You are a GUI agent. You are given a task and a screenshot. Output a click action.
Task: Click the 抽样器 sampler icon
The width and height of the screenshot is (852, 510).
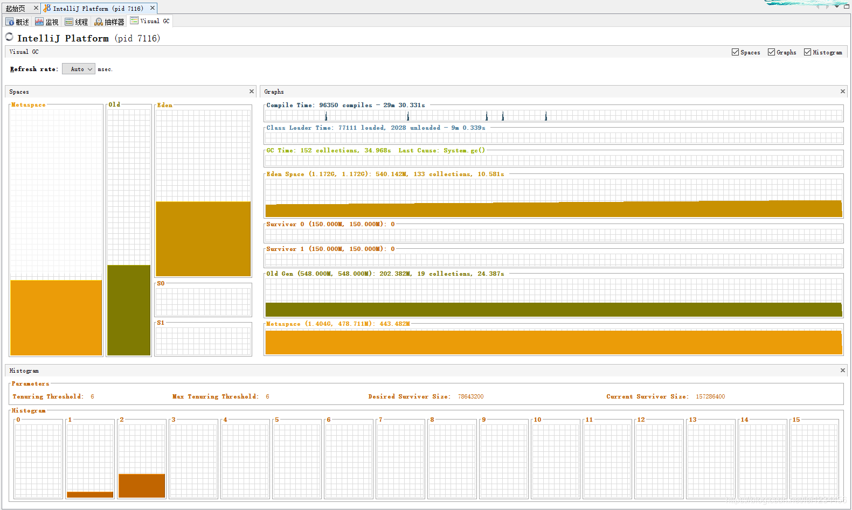pyautogui.click(x=99, y=22)
